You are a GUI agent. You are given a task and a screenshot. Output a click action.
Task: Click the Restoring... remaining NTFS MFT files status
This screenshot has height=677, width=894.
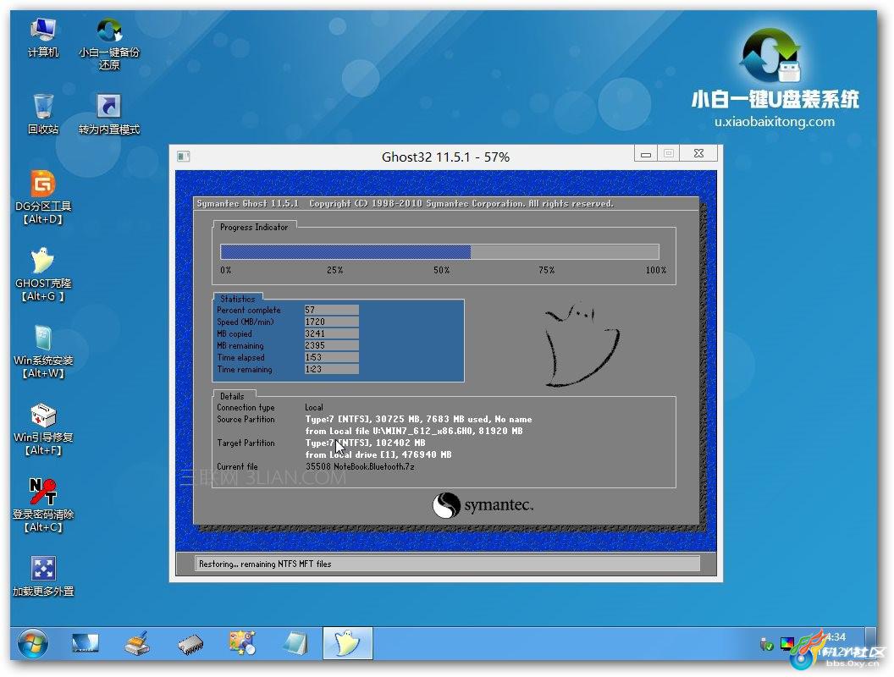[x=447, y=564]
